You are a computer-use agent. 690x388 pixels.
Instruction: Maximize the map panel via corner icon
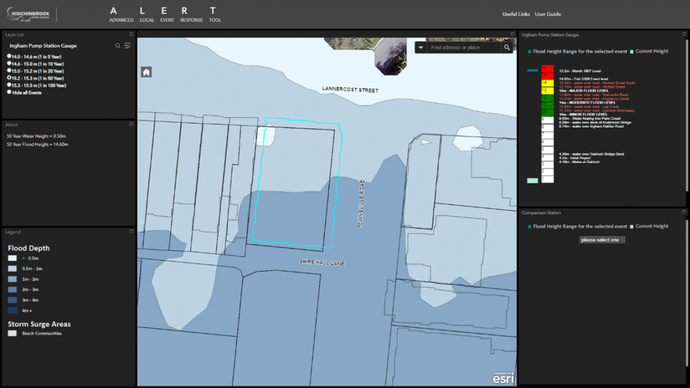tap(512, 34)
